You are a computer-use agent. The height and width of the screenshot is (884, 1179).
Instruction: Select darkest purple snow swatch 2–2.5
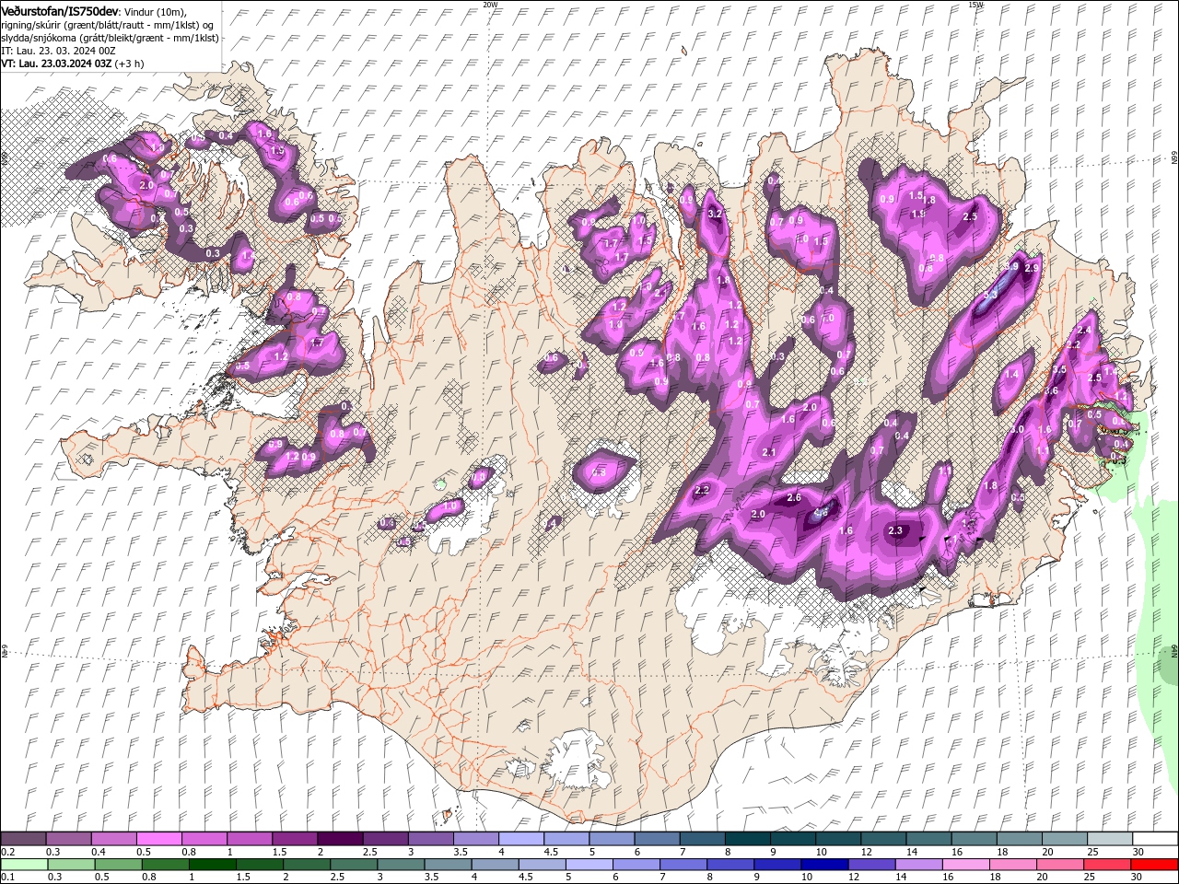340,839
